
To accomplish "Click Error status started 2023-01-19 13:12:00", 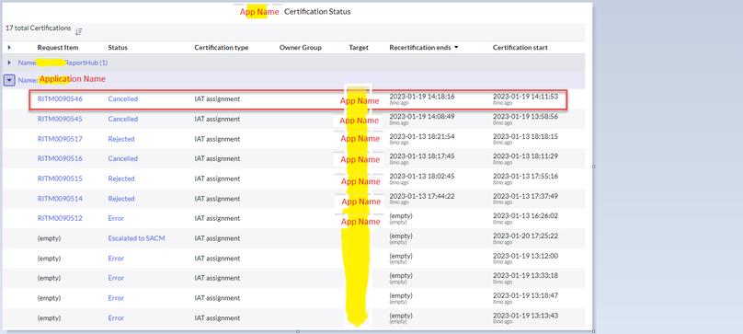I will pyautogui.click(x=116, y=258).
